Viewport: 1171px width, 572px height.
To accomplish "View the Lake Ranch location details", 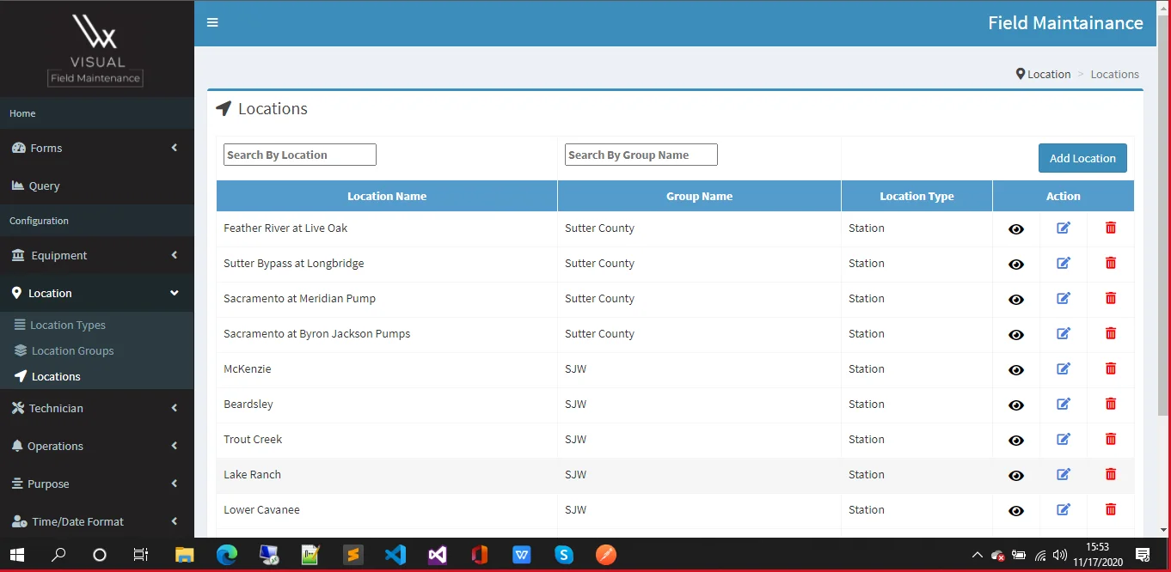I will click(x=1016, y=476).
